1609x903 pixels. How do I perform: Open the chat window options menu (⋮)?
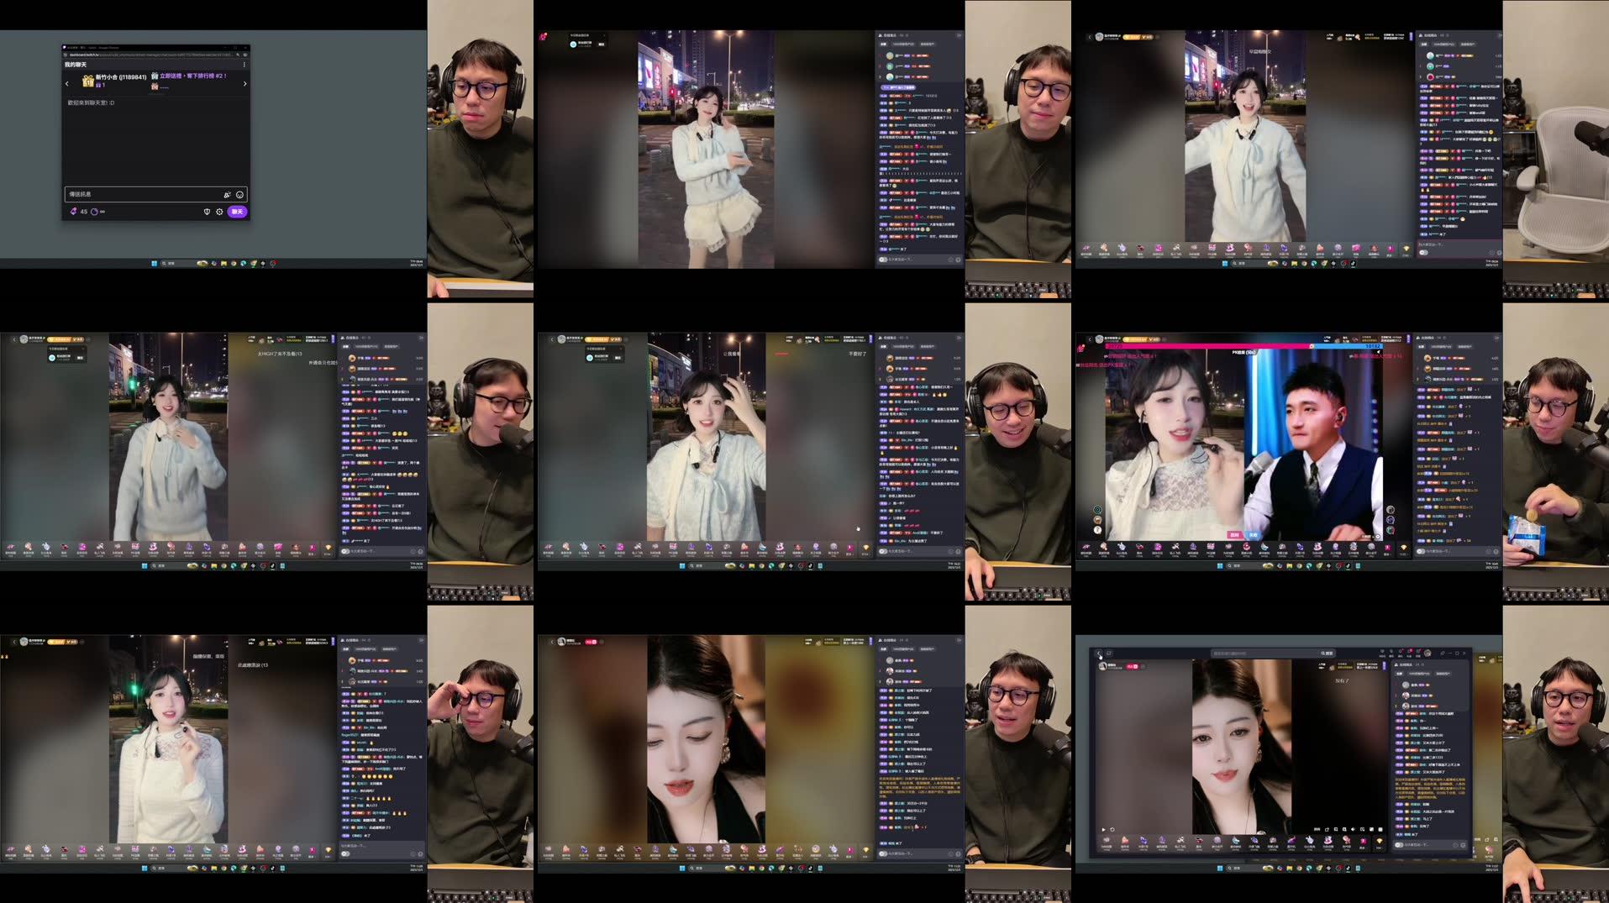244,64
